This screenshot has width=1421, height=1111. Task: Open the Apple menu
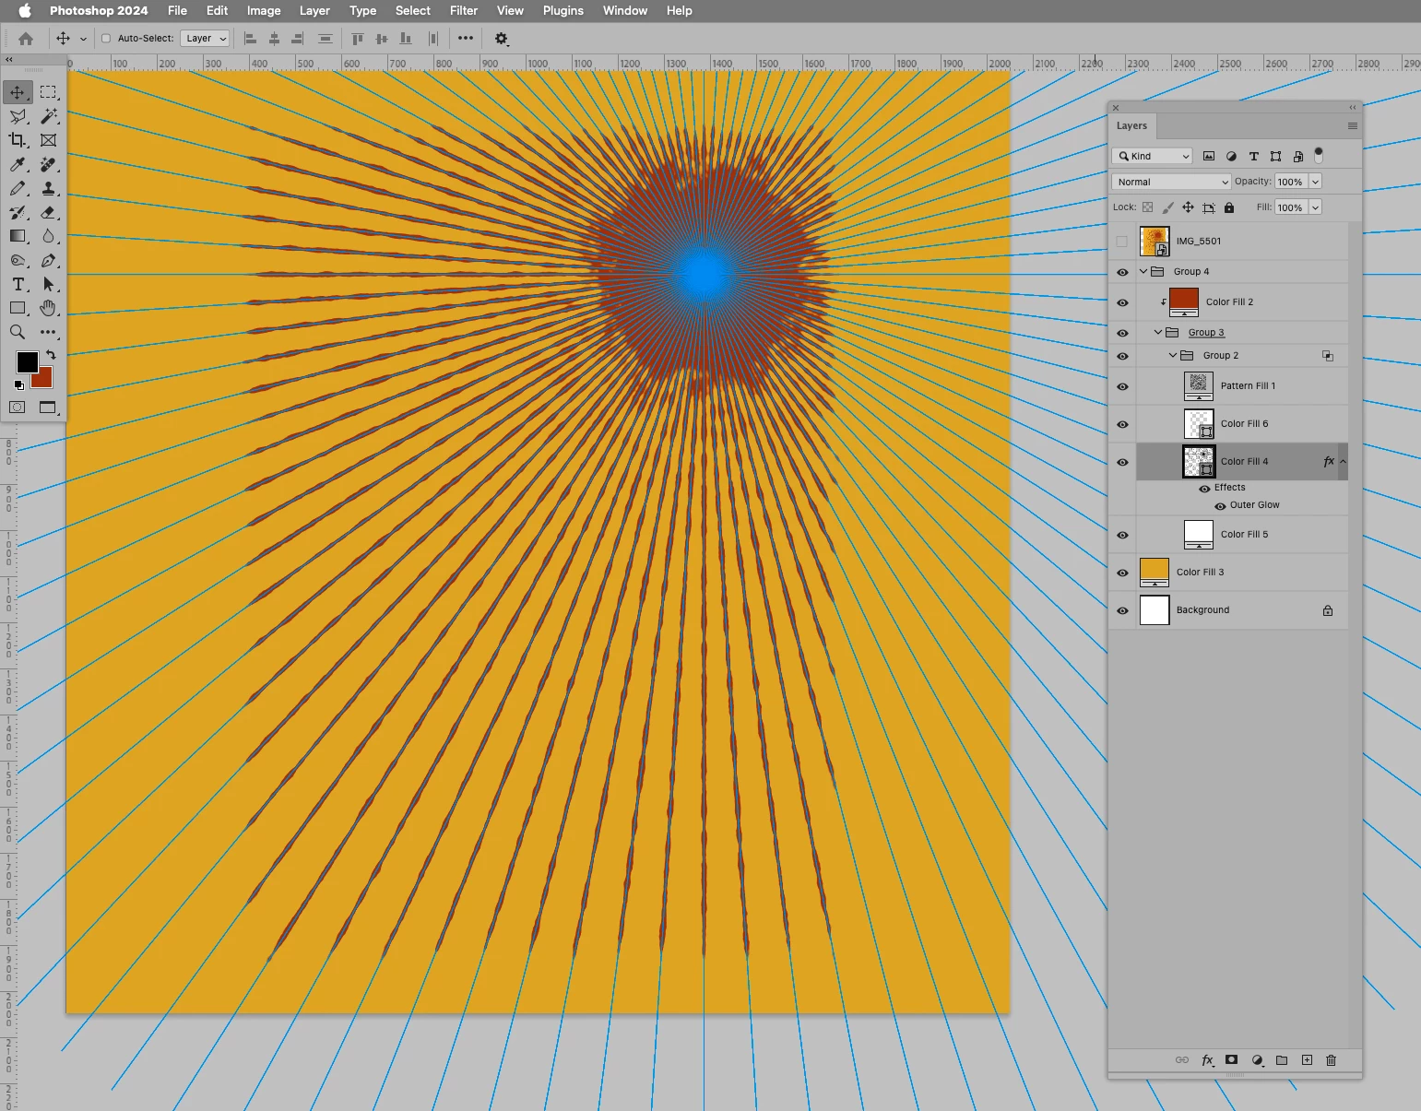click(x=25, y=10)
